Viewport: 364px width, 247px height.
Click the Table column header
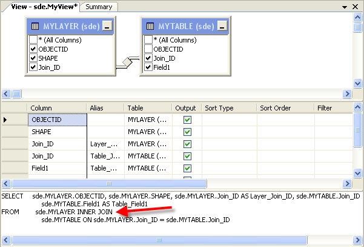tap(148, 108)
